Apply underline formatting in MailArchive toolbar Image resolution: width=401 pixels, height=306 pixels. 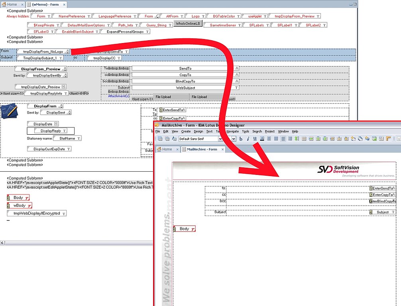click(x=255, y=139)
